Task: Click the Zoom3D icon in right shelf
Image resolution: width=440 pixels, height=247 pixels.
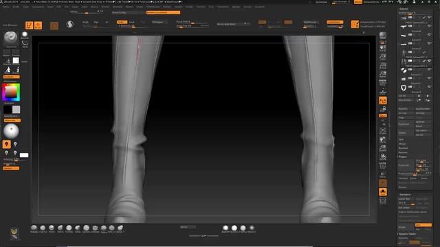Action: (383, 148)
